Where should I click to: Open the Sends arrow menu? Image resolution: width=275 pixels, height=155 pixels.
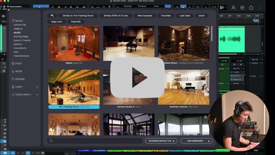(241, 83)
